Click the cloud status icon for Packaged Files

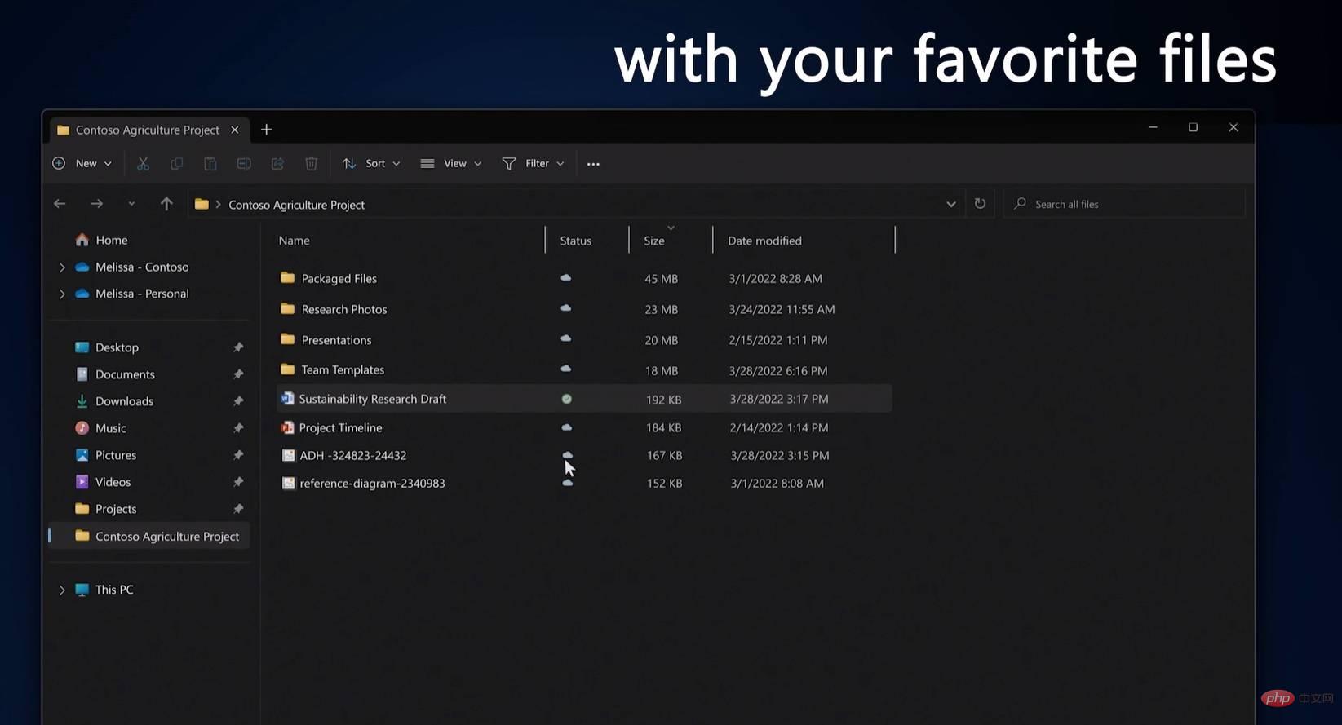pos(566,278)
